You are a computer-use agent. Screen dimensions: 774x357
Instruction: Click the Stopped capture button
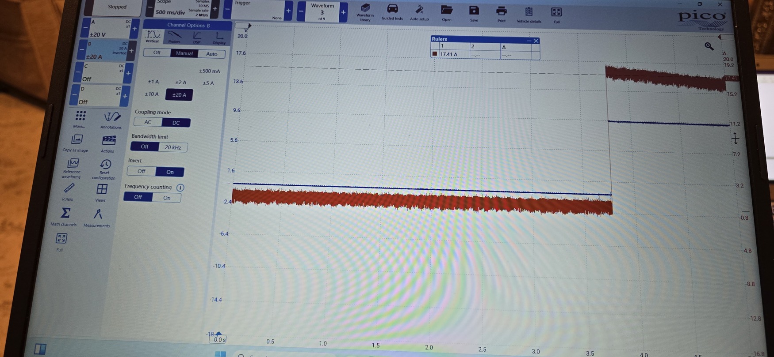coord(117,7)
